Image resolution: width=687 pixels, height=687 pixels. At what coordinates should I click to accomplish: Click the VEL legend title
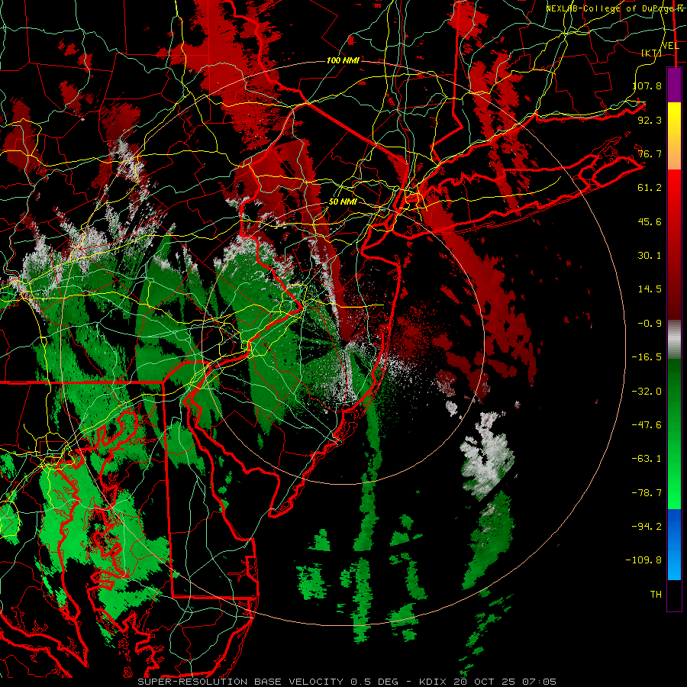pyautogui.click(x=670, y=46)
